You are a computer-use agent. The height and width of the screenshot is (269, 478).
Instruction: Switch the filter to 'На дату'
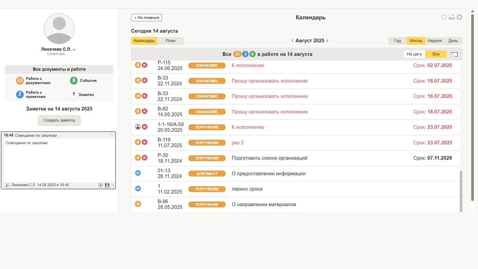(414, 54)
